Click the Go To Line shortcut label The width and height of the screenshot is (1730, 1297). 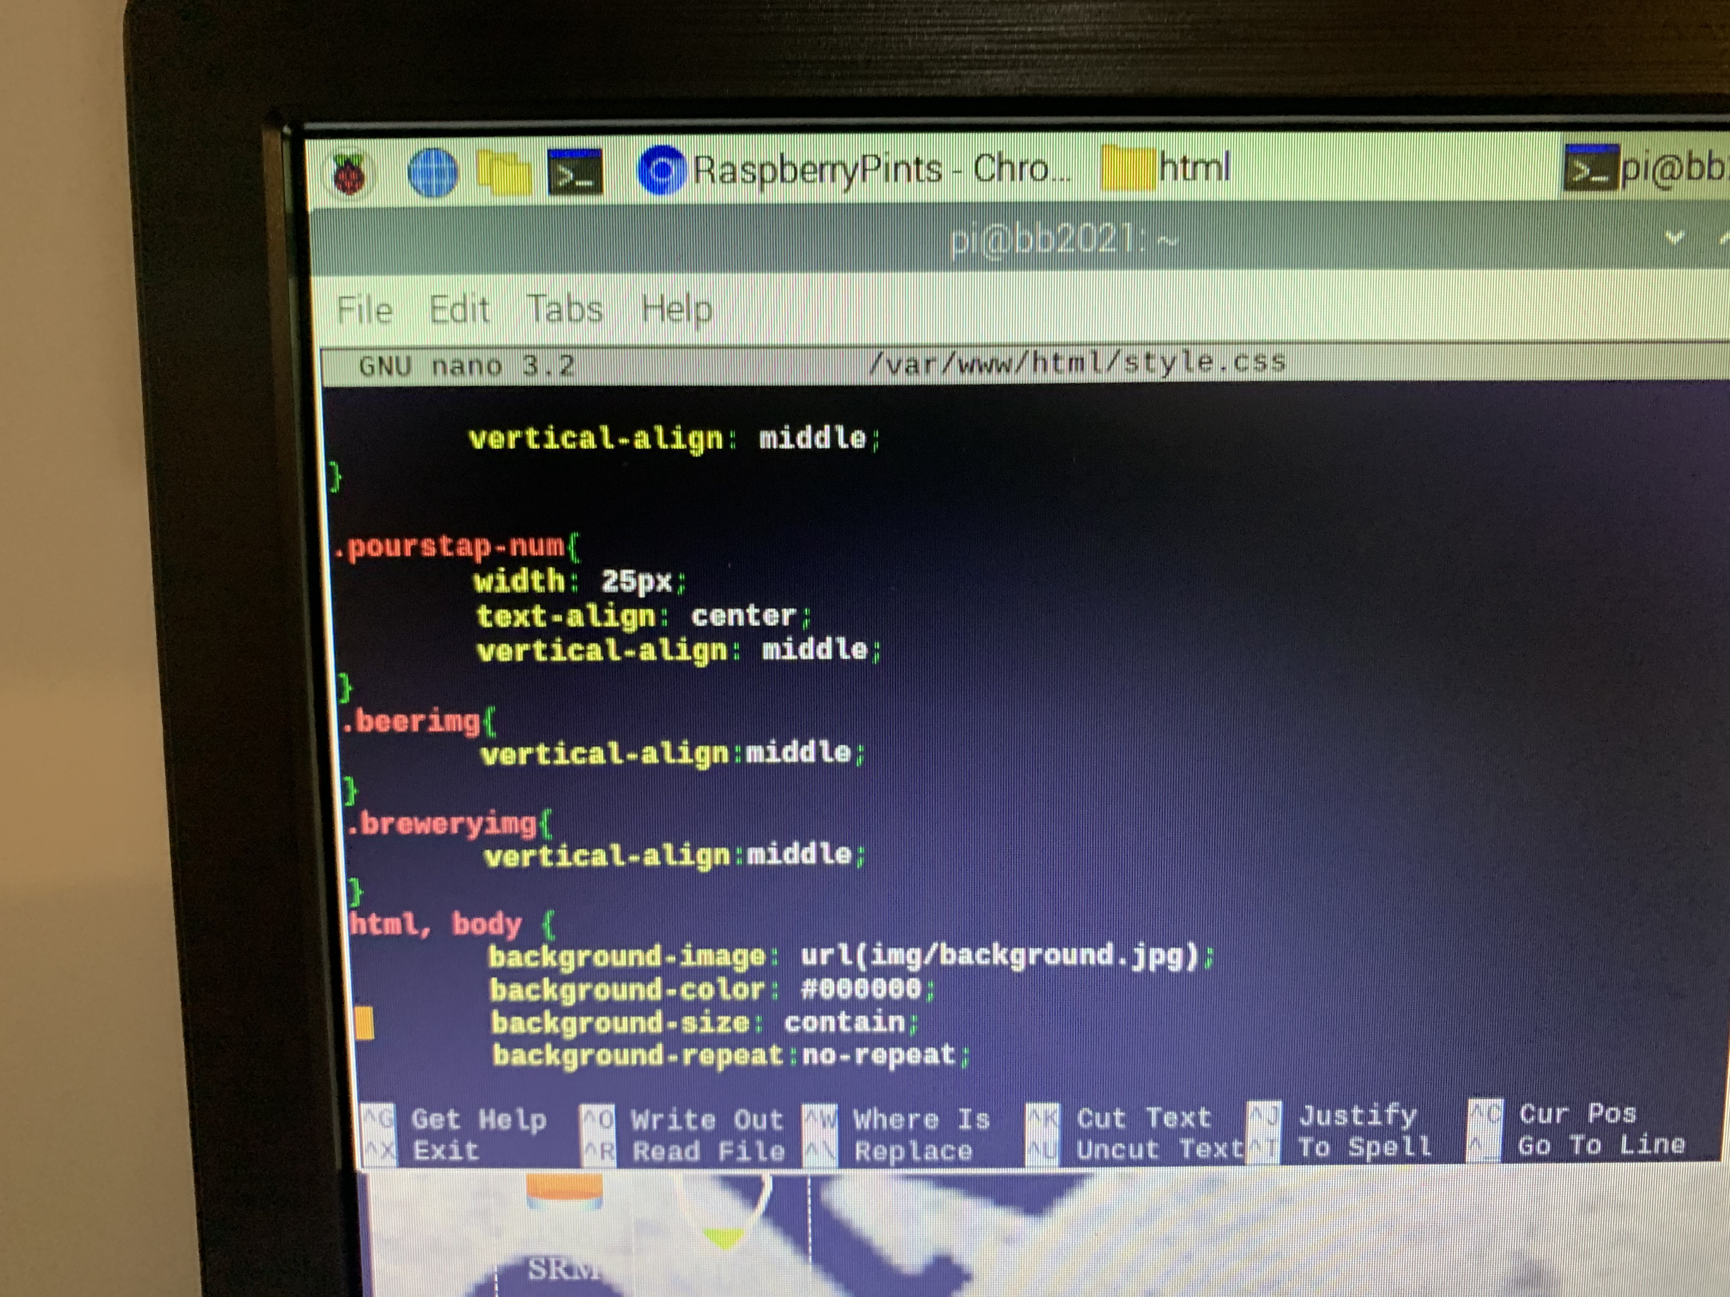pyautogui.click(x=1602, y=1145)
